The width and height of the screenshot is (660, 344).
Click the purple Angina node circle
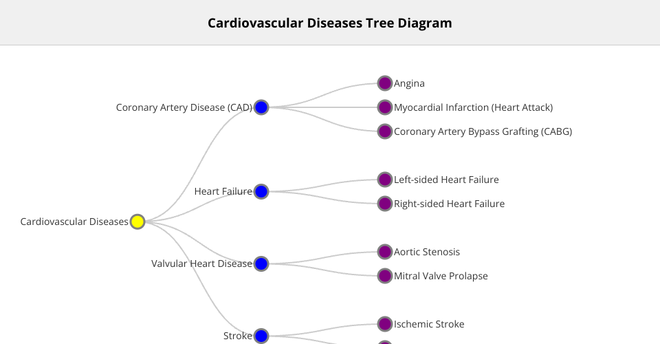point(385,83)
